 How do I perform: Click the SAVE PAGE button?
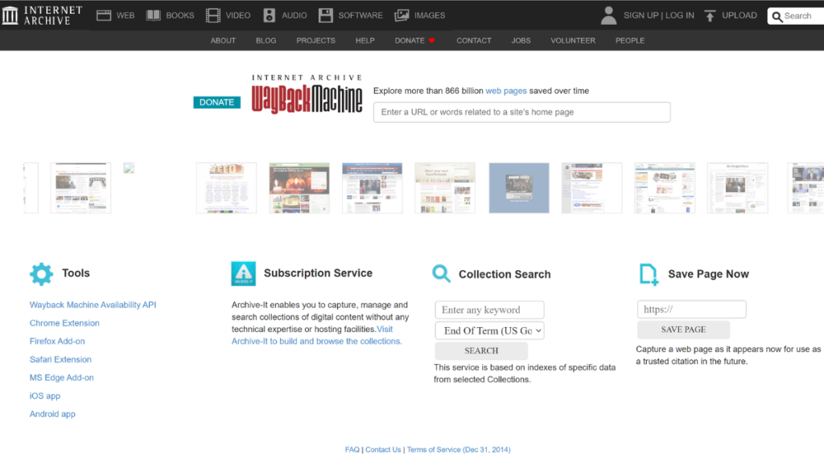(x=683, y=330)
